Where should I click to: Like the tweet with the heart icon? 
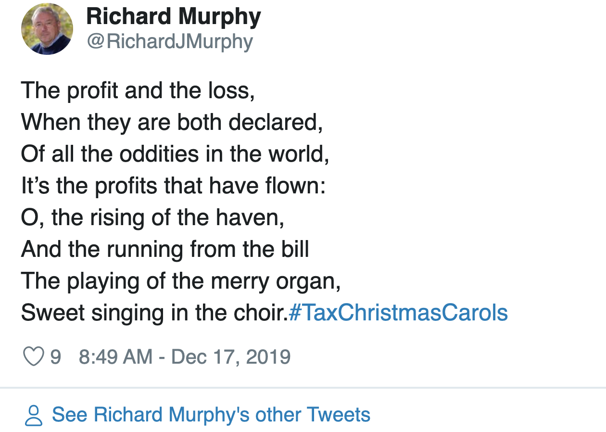[33, 357]
